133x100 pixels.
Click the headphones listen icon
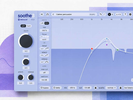(48, 14)
